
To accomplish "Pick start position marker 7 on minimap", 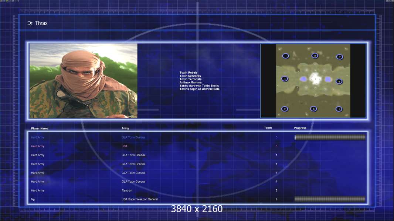I will coord(340,57).
